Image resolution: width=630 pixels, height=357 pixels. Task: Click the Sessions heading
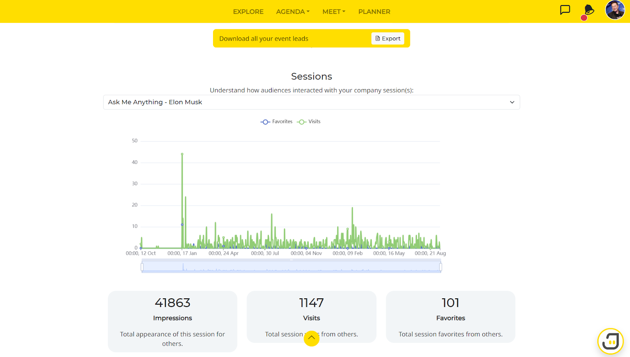pos(311,76)
